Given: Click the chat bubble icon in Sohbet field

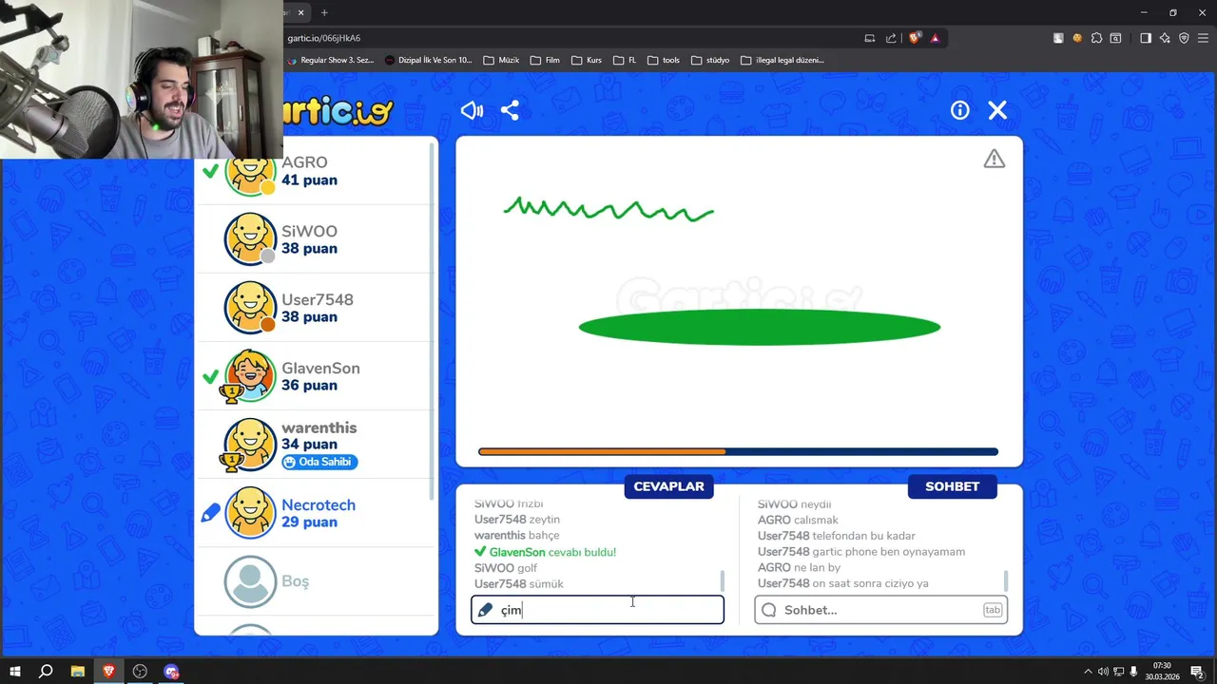Looking at the screenshot, I should 769,610.
